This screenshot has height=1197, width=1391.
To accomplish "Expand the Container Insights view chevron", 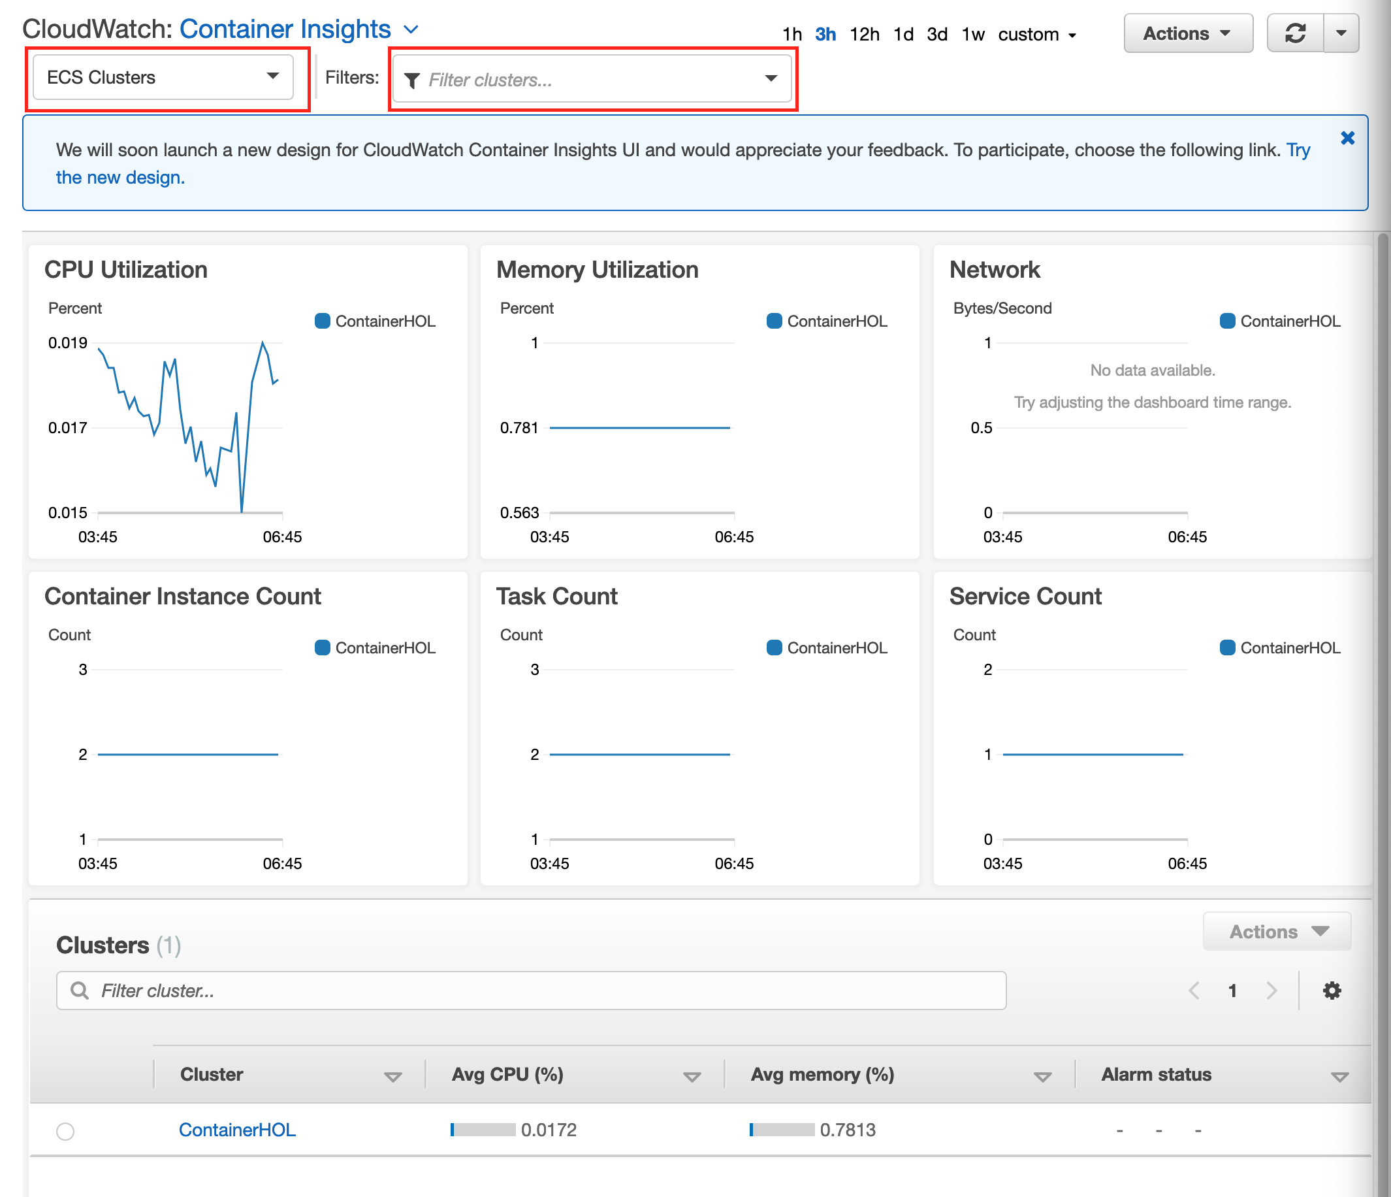I will 411,29.
